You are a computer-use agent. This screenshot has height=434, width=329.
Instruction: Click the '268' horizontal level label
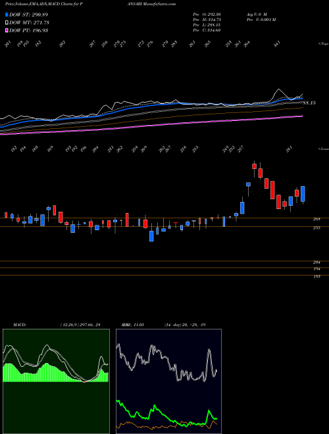pyautogui.click(x=316, y=219)
